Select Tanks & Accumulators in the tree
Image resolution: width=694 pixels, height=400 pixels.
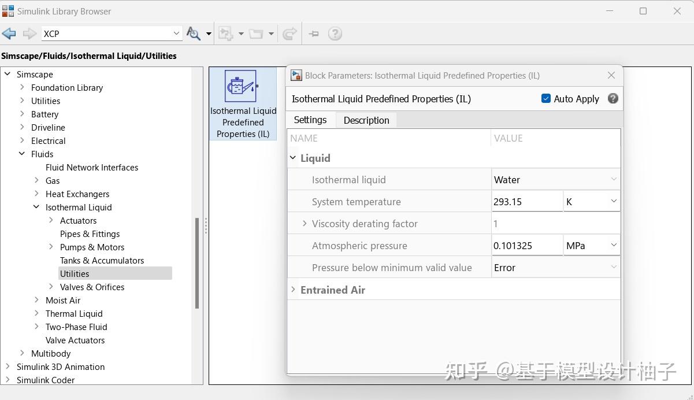pyautogui.click(x=102, y=260)
